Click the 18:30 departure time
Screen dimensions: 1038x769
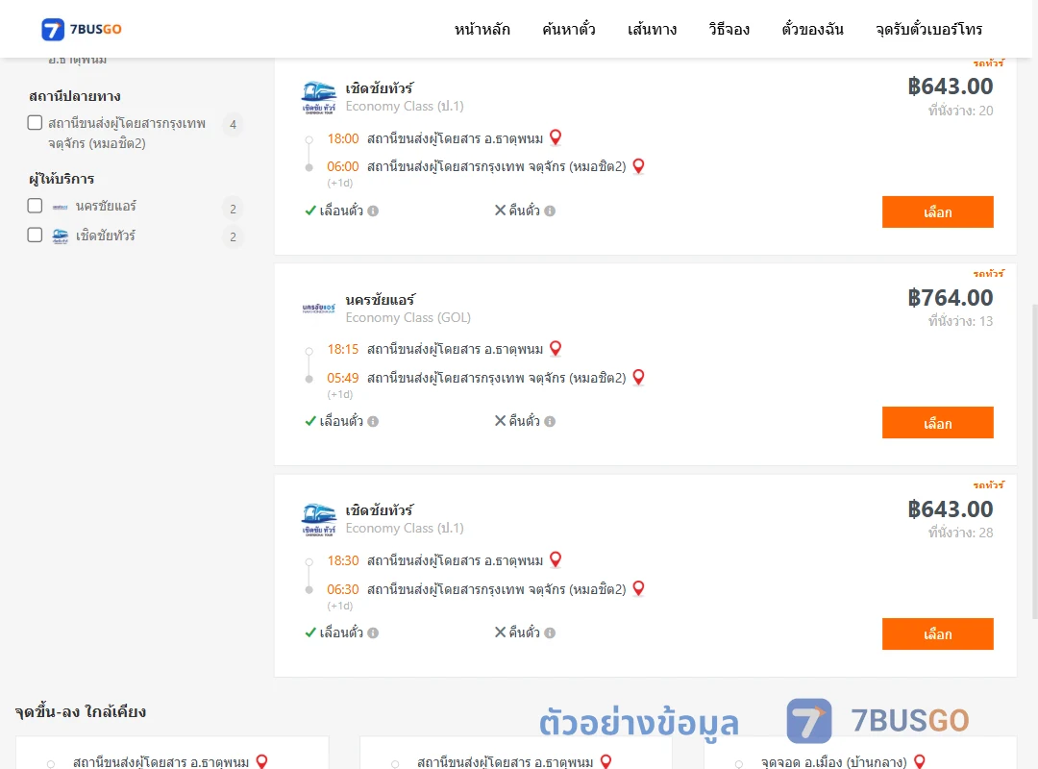[x=342, y=561]
